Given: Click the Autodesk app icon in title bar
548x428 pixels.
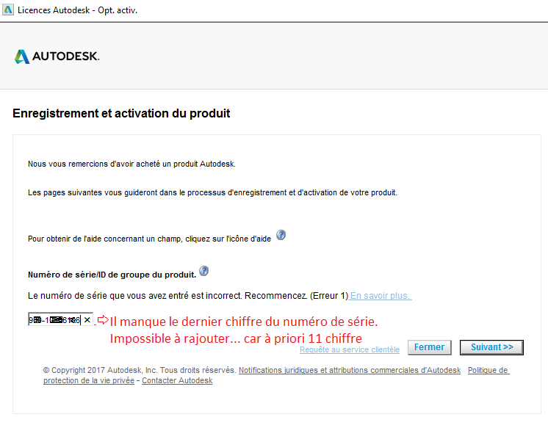Looking at the screenshot, I should pos(7,10).
